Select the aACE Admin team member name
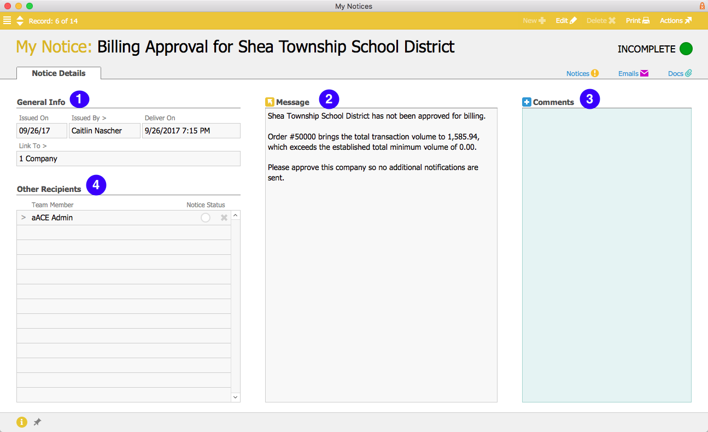The height and width of the screenshot is (432, 708). 52,218
